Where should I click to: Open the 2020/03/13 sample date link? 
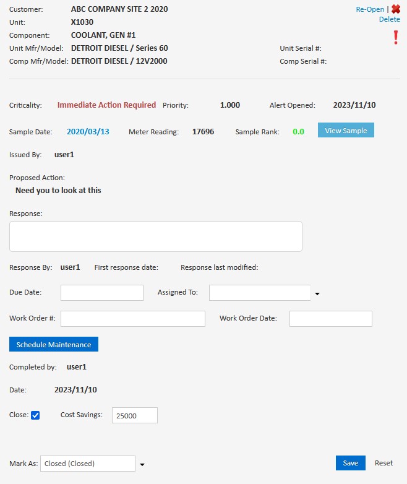point(88,131)
